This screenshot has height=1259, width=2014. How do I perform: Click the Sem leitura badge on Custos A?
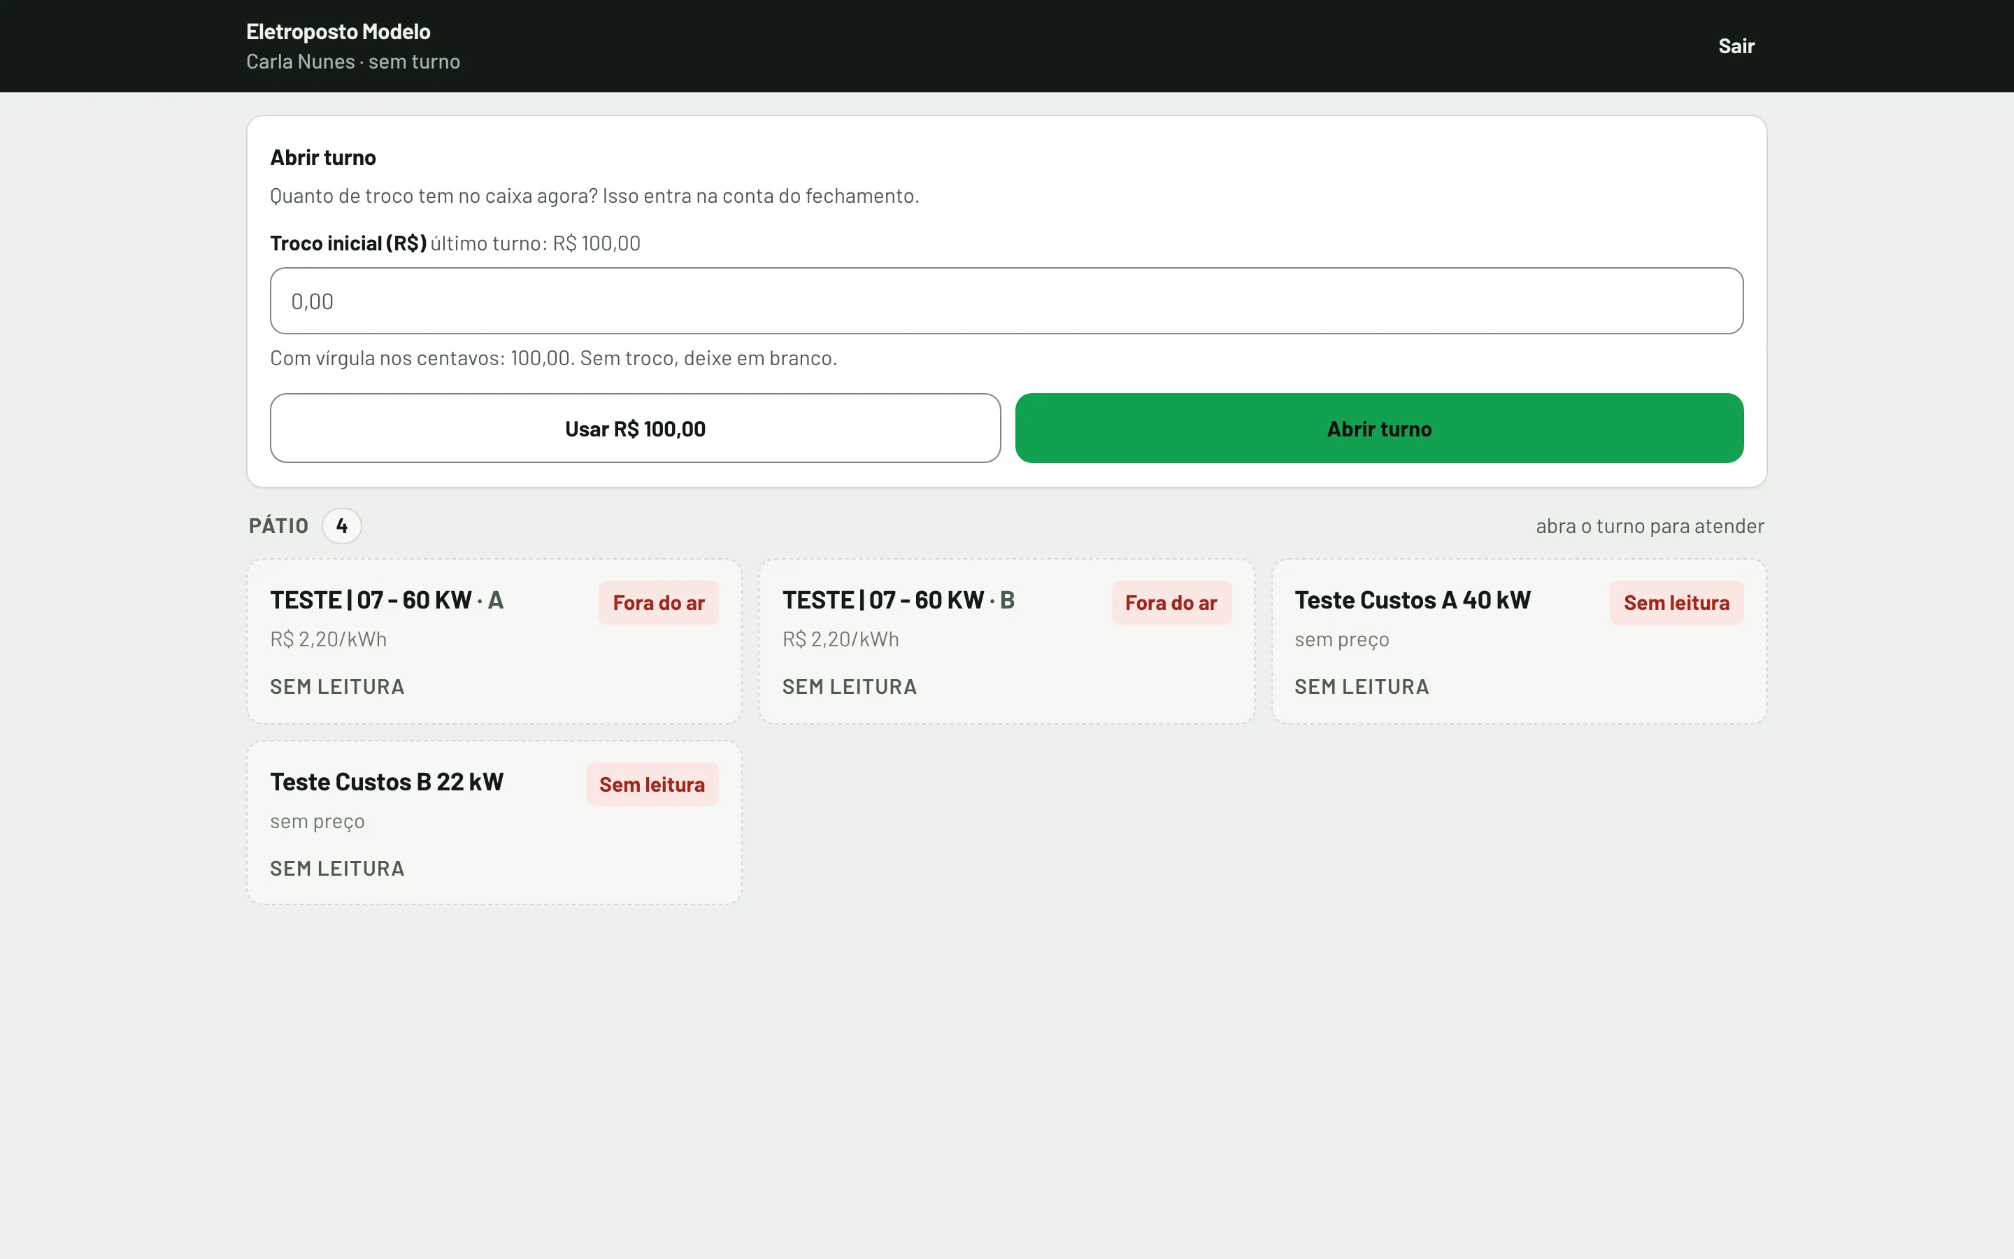coord(1676,603)
